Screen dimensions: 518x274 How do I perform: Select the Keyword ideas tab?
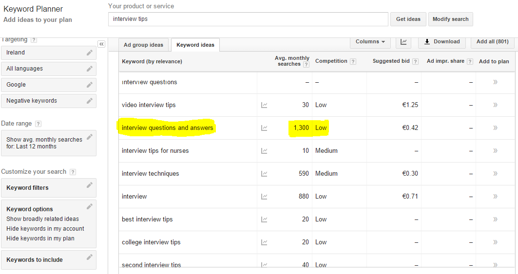tap(195, 45)
